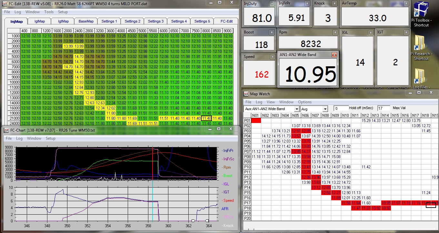The width and height of the screenshot is (439, 233).
Task: Toggle the Rpm trace in chart legend
Action: 227,167
